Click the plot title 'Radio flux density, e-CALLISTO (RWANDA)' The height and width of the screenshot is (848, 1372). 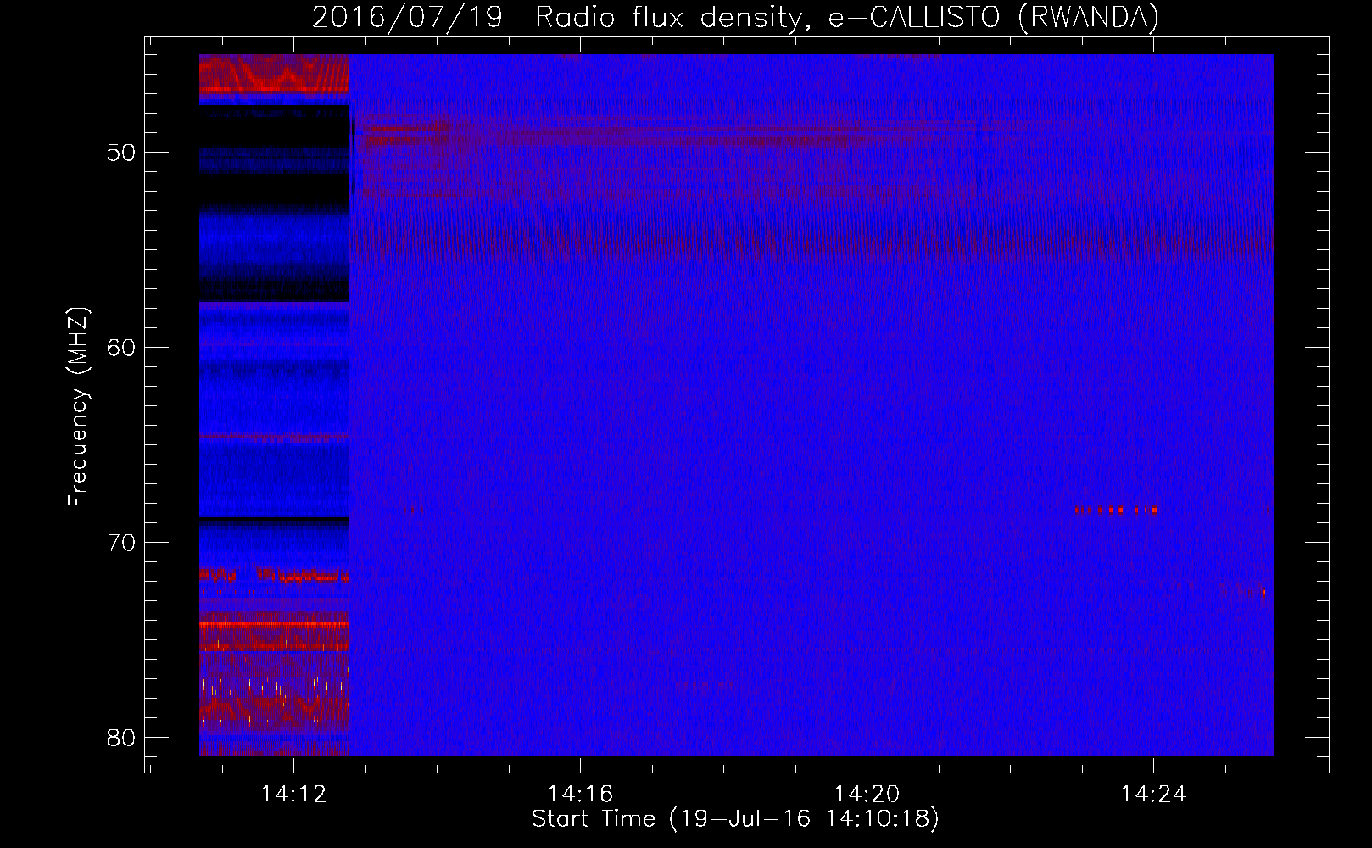tap(846, 18)
